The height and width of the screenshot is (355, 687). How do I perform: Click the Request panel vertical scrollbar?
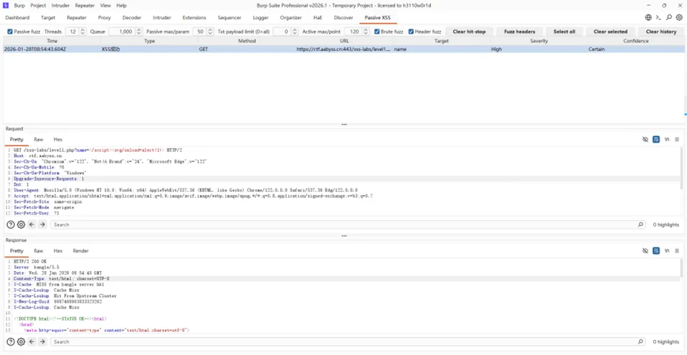coord(682,168)
